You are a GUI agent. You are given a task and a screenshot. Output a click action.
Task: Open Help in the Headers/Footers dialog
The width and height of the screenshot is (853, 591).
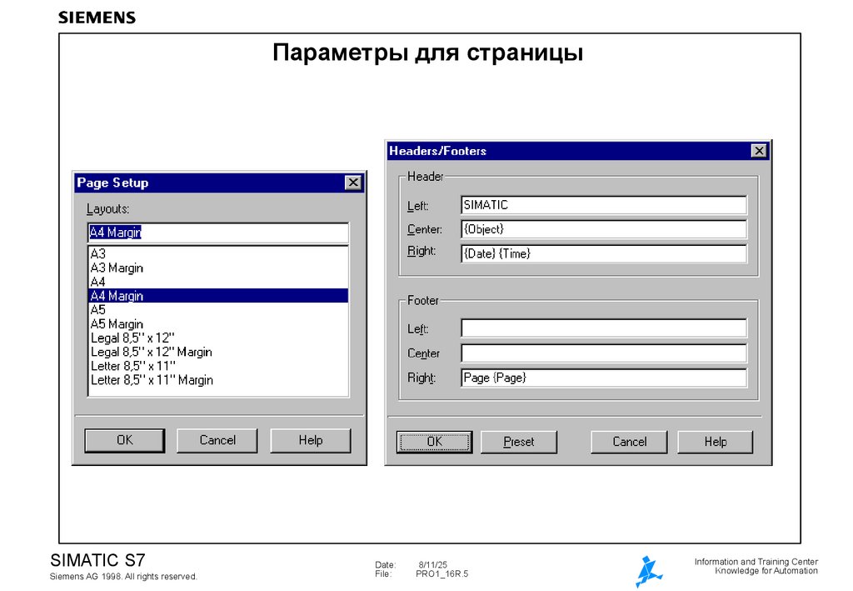coord(716,442)
